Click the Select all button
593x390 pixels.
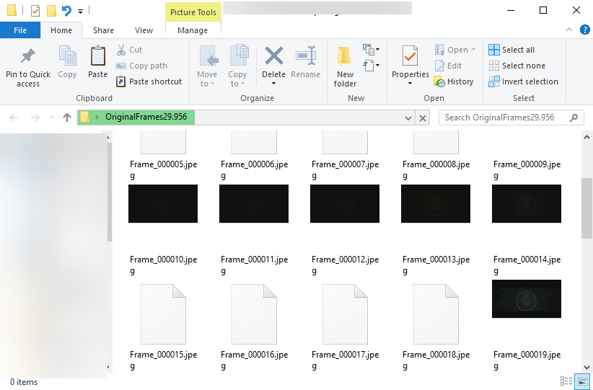[511, 50]
